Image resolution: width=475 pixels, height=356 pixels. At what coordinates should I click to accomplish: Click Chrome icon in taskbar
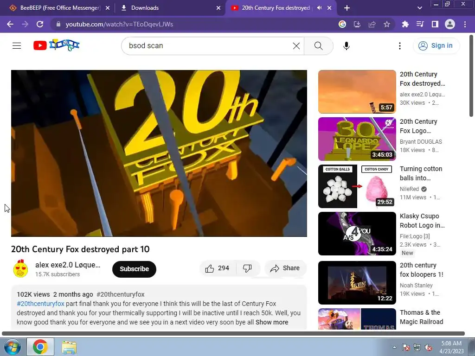coord(40,347)
